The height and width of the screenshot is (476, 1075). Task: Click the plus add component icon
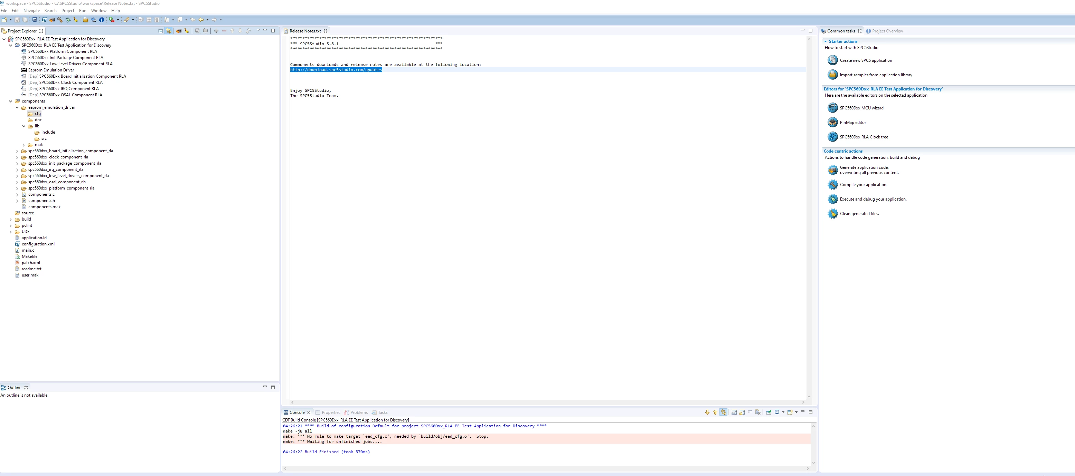216,31
